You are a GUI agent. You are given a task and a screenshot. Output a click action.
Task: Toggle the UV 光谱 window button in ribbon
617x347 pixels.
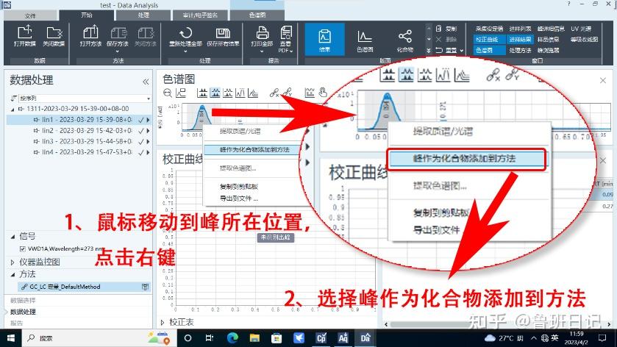pyautogui.click(x=581, y=29)
